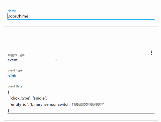Place cursor on the "entity_id" key

coord(18,104)
